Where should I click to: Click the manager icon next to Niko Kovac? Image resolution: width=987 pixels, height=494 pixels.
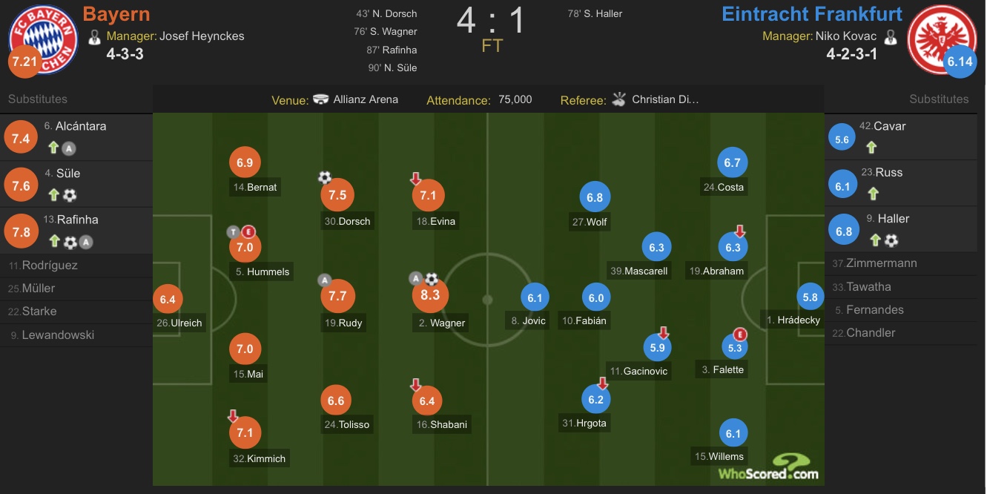coord(891,36)
